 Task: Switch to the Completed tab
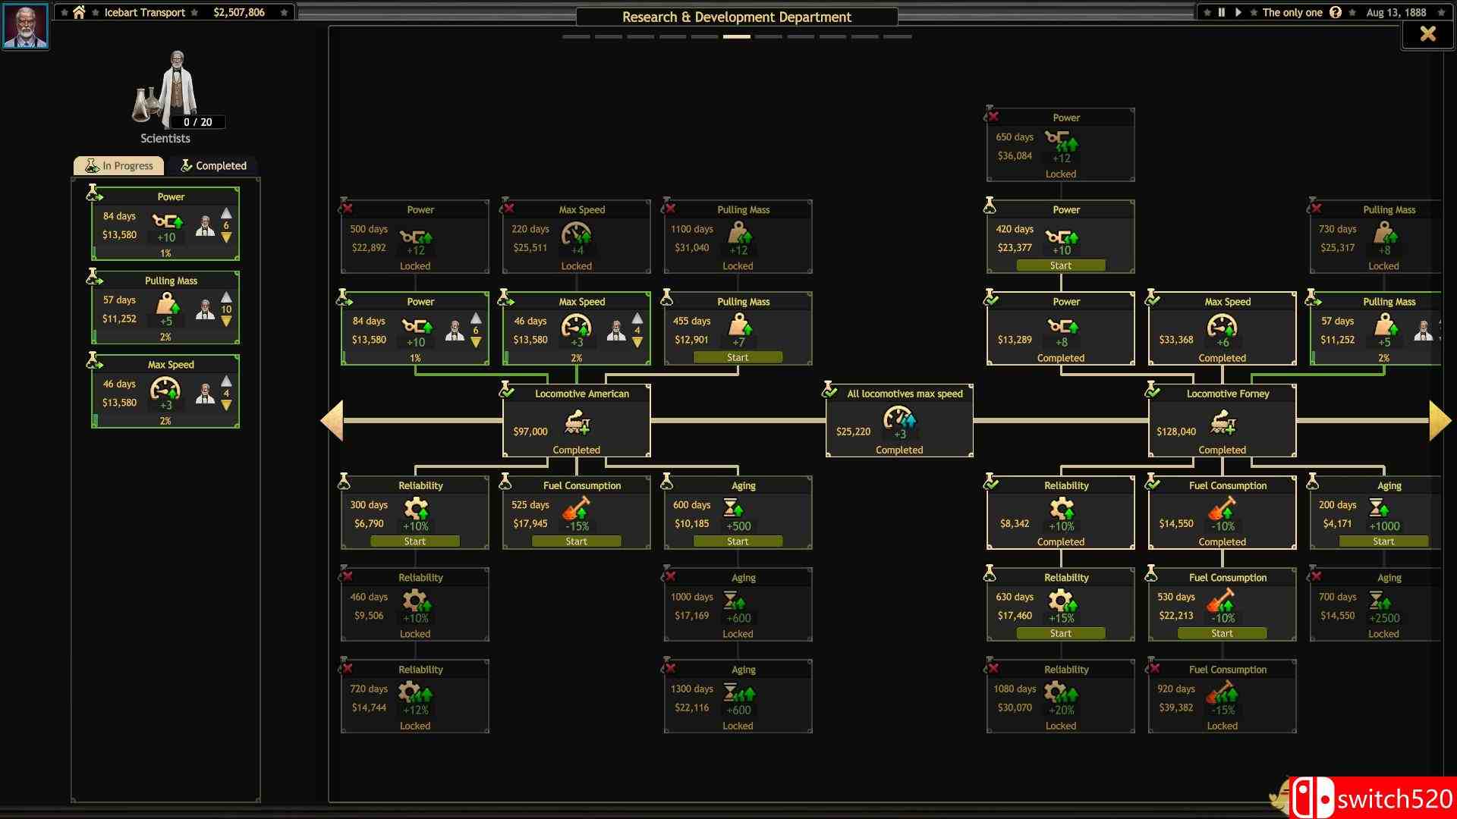pyautogui.click(x=213, y=165)
